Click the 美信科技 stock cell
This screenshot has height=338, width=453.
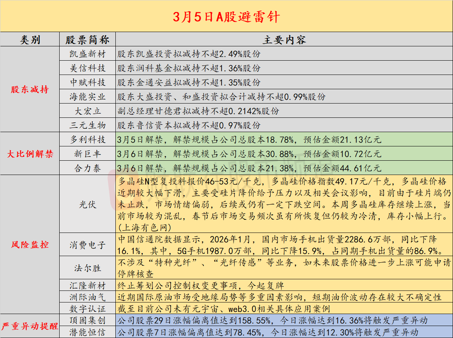(87, 68)
